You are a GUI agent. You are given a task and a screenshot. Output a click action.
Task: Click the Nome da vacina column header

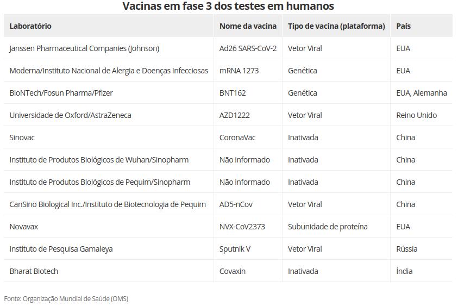tap(248, 26)
